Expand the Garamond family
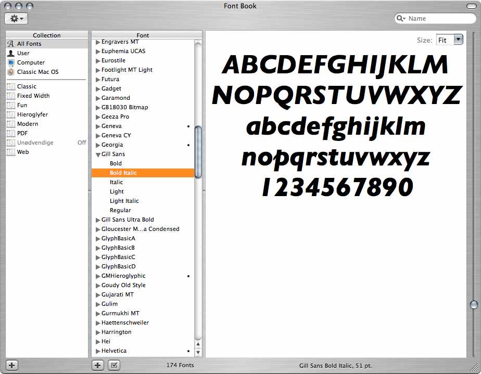Screen dimensions: 481x374 [98, 98]
